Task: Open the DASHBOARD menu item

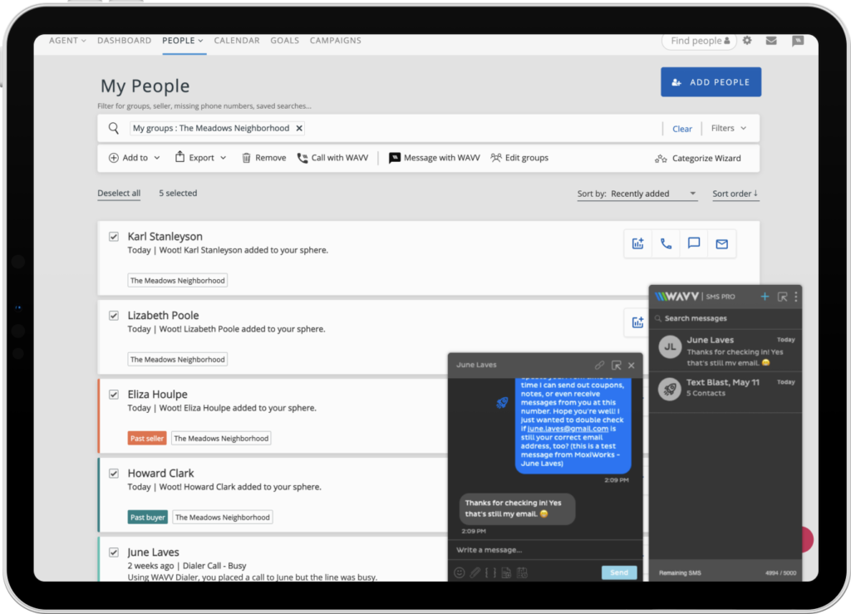Action: pyautogui.click(x=124, y=40)
